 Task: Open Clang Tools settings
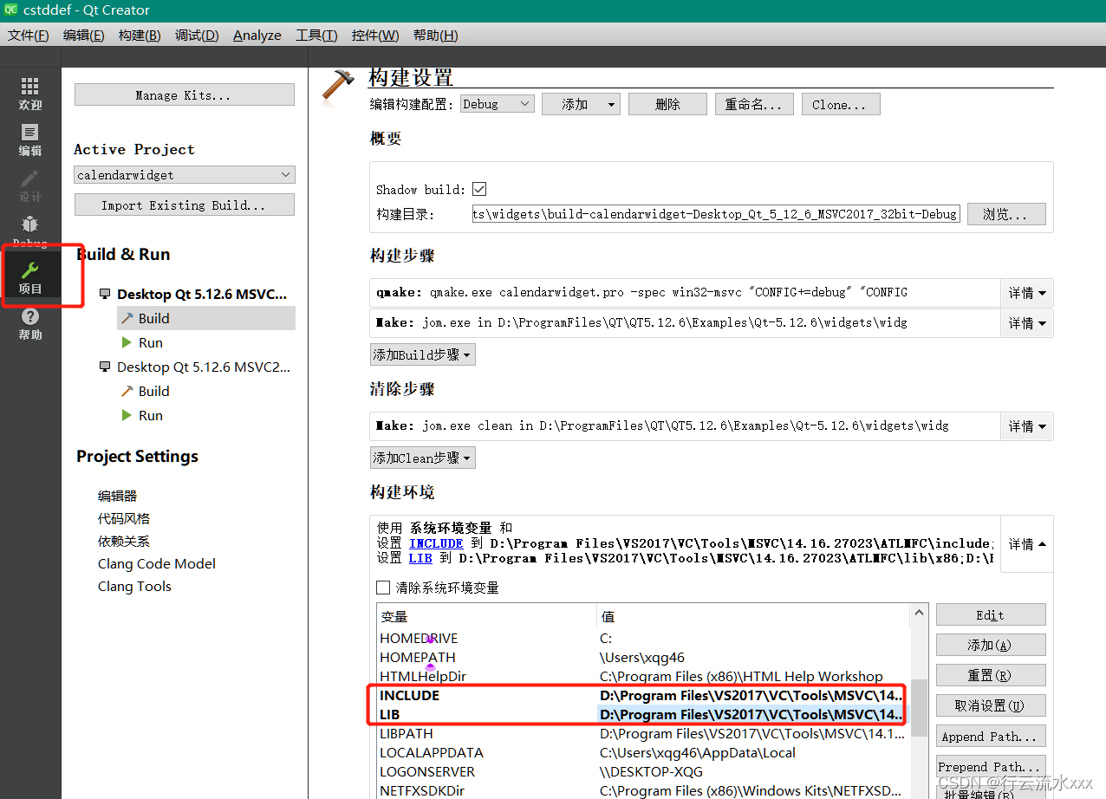tap(134, 586)
